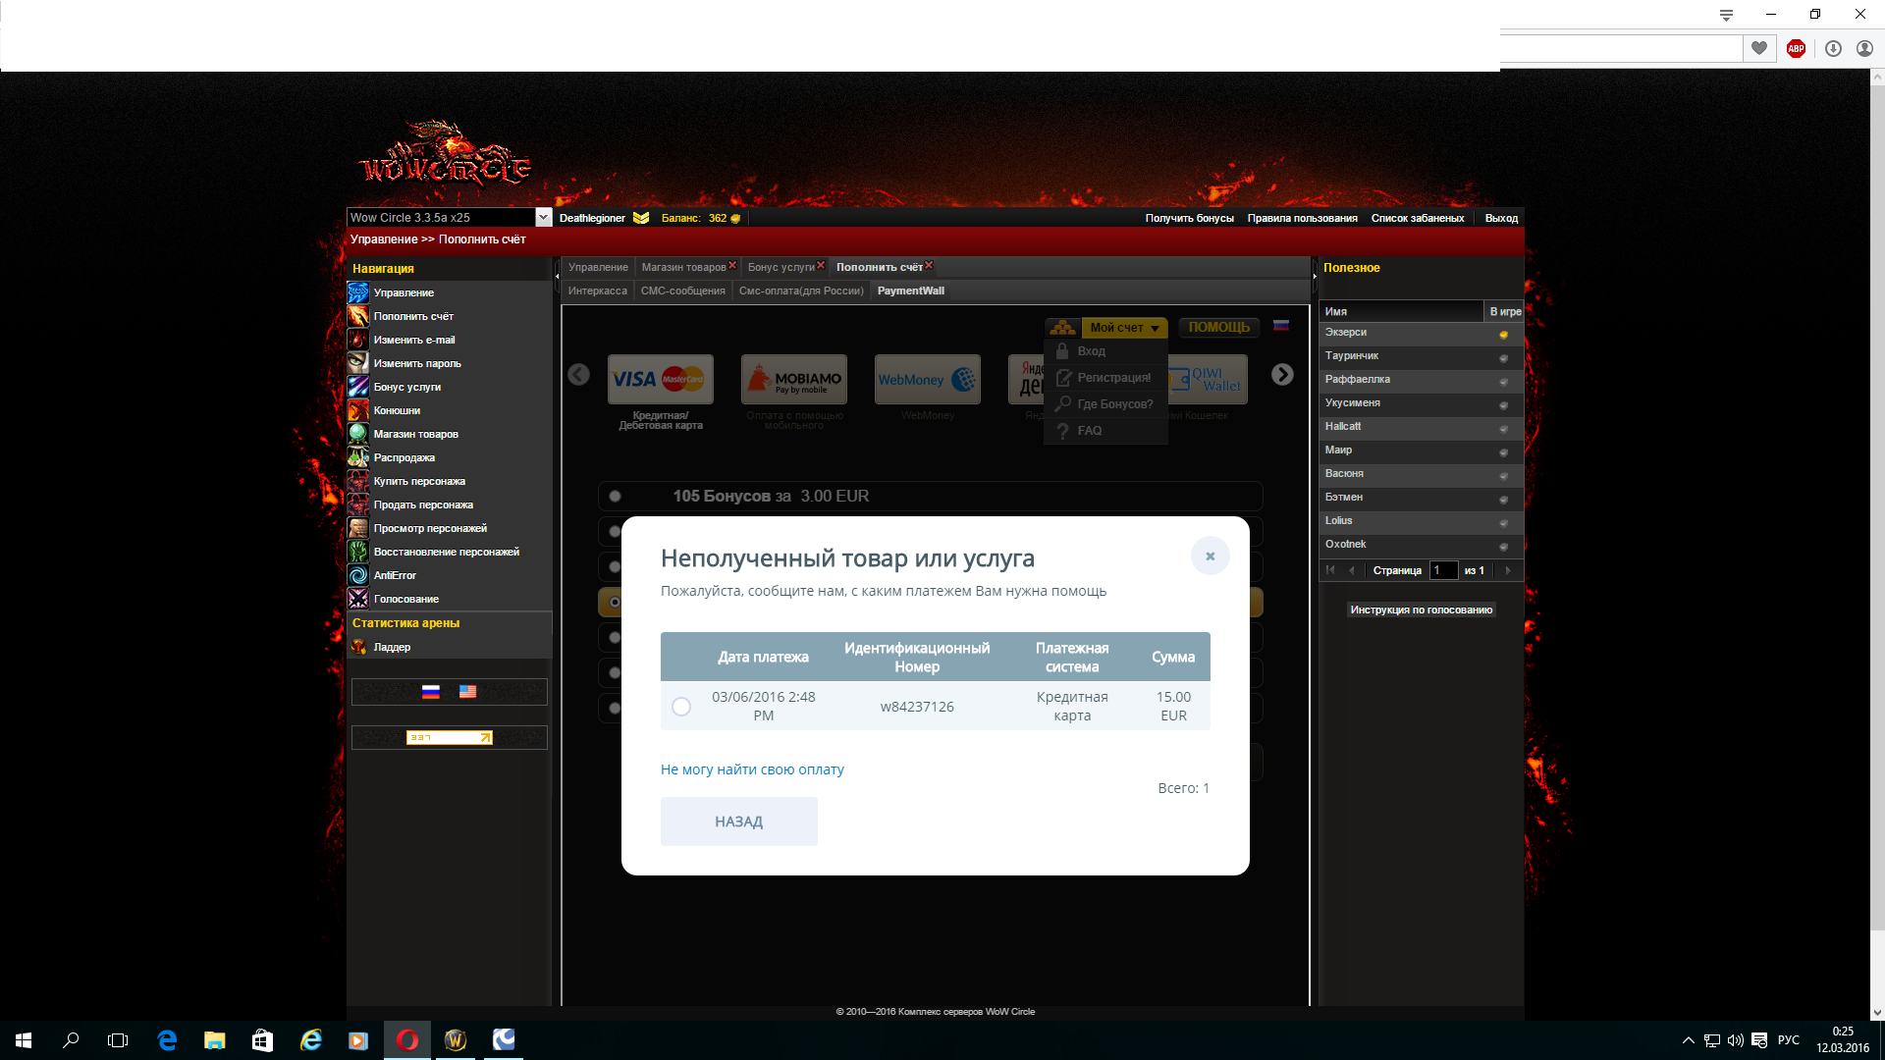Image resolution: width=1885 pixels, height=1060 pixels.
Task: Select the 105 Бонусов за 3.00 EUR option
Action: click(x=615, y=497)
